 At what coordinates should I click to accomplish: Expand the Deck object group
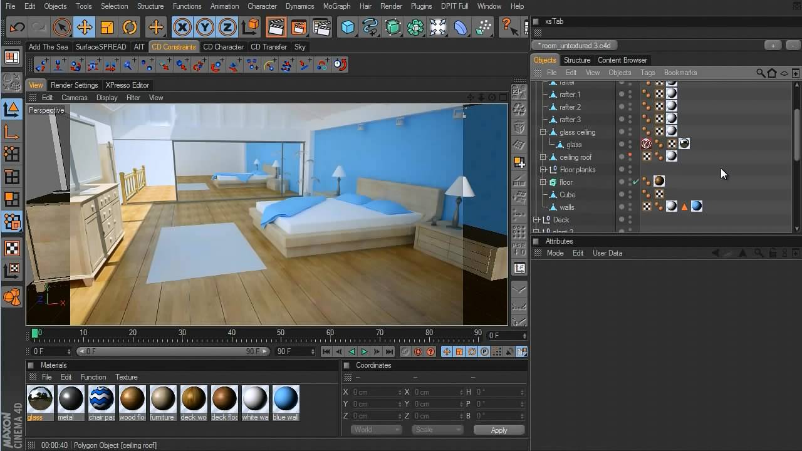click(536, 220)
